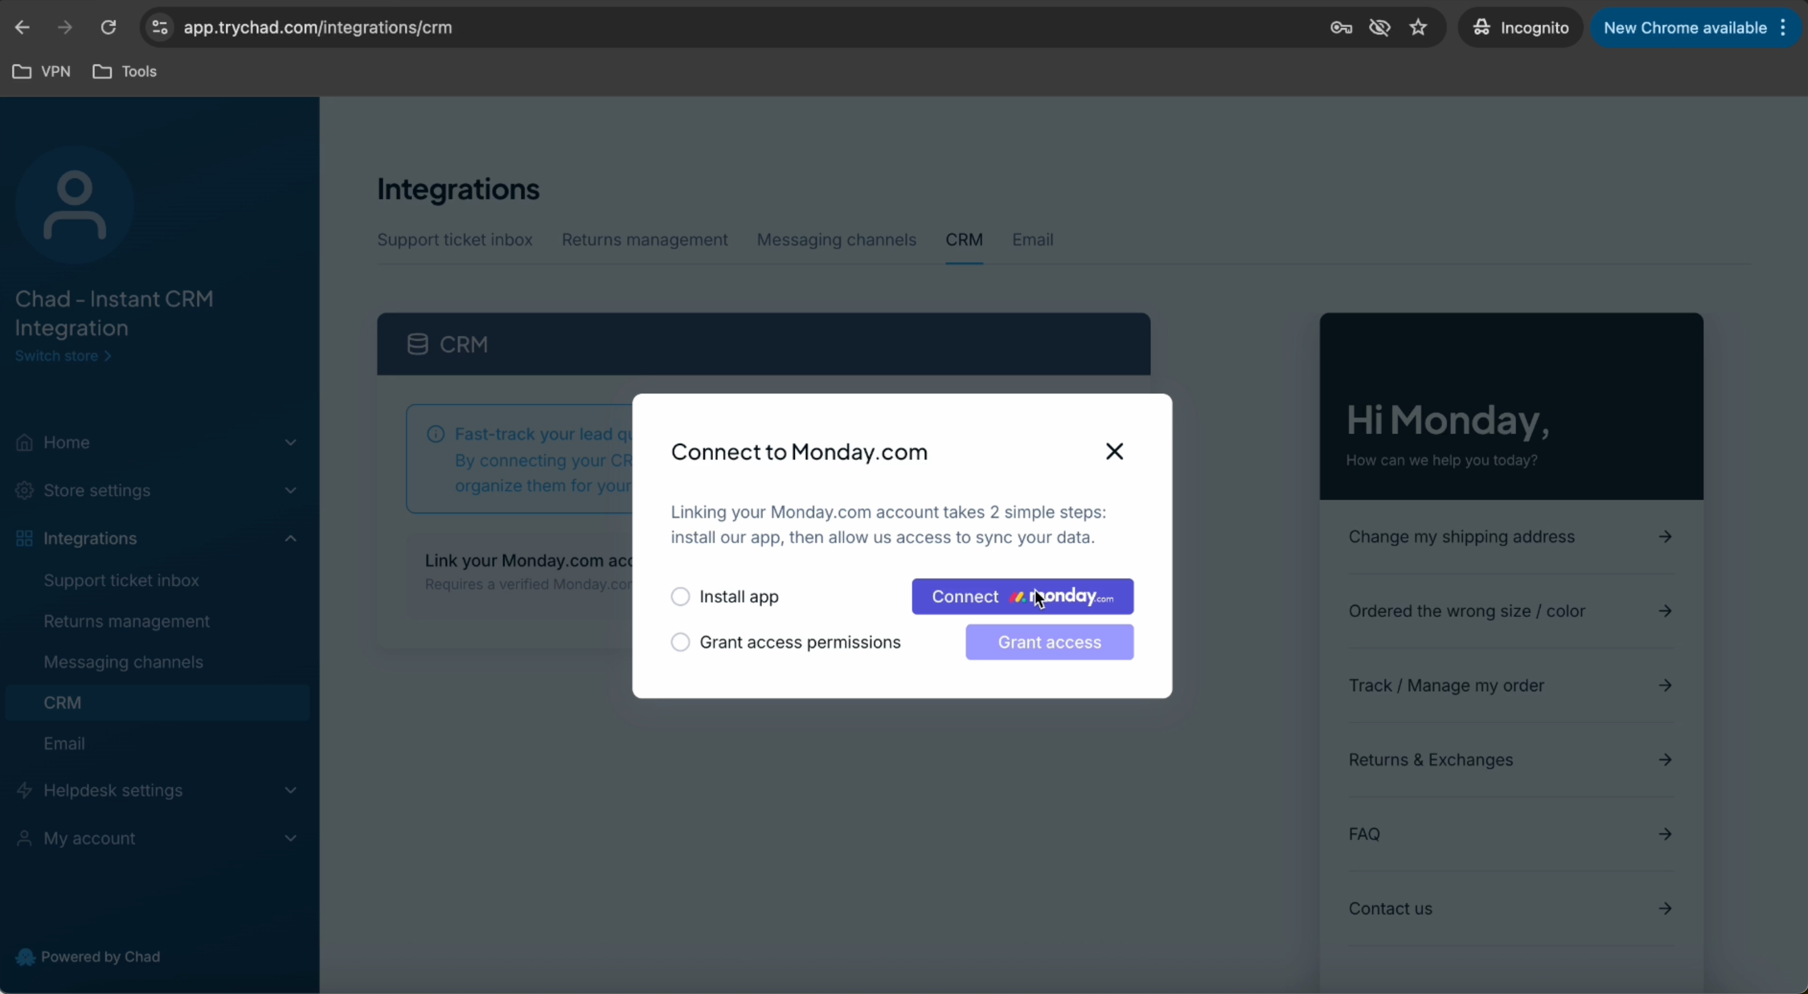Image resolution: width=1808 pixels, height=994 pixels.
Task: Open Change my shipping address option
Action: click(x=1511, y=537)
